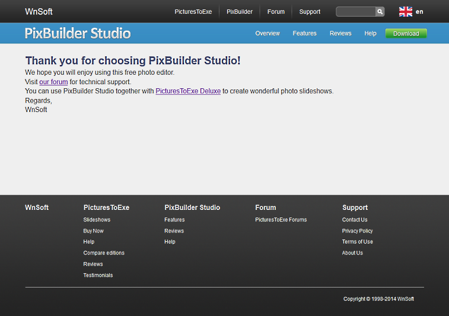Open Help under footer PicturesToExe
The image size is (449, 316).
89,242
